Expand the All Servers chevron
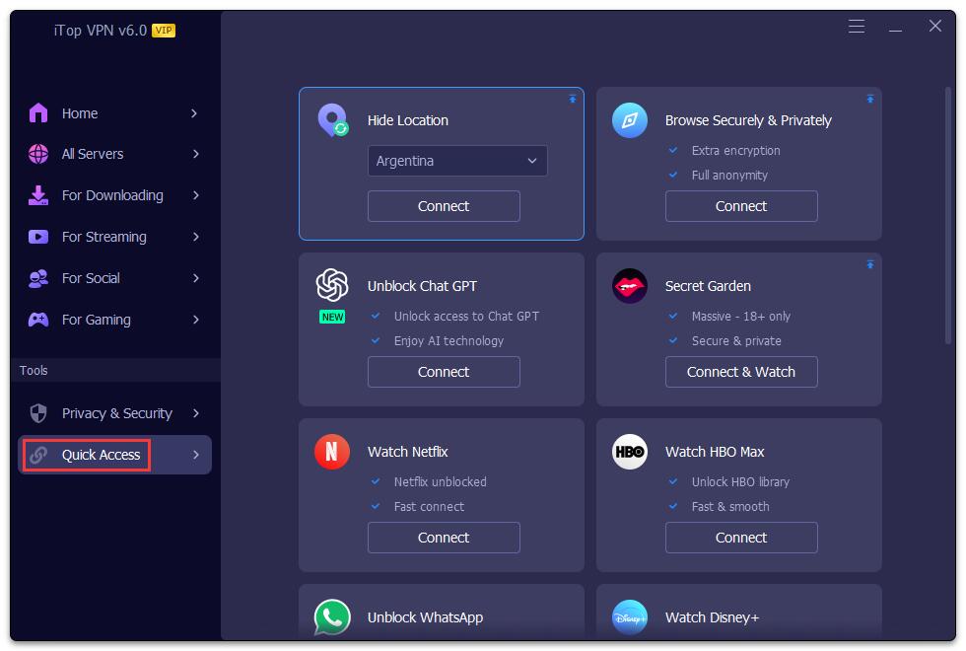The image size is (966, 651). [196, 154]
